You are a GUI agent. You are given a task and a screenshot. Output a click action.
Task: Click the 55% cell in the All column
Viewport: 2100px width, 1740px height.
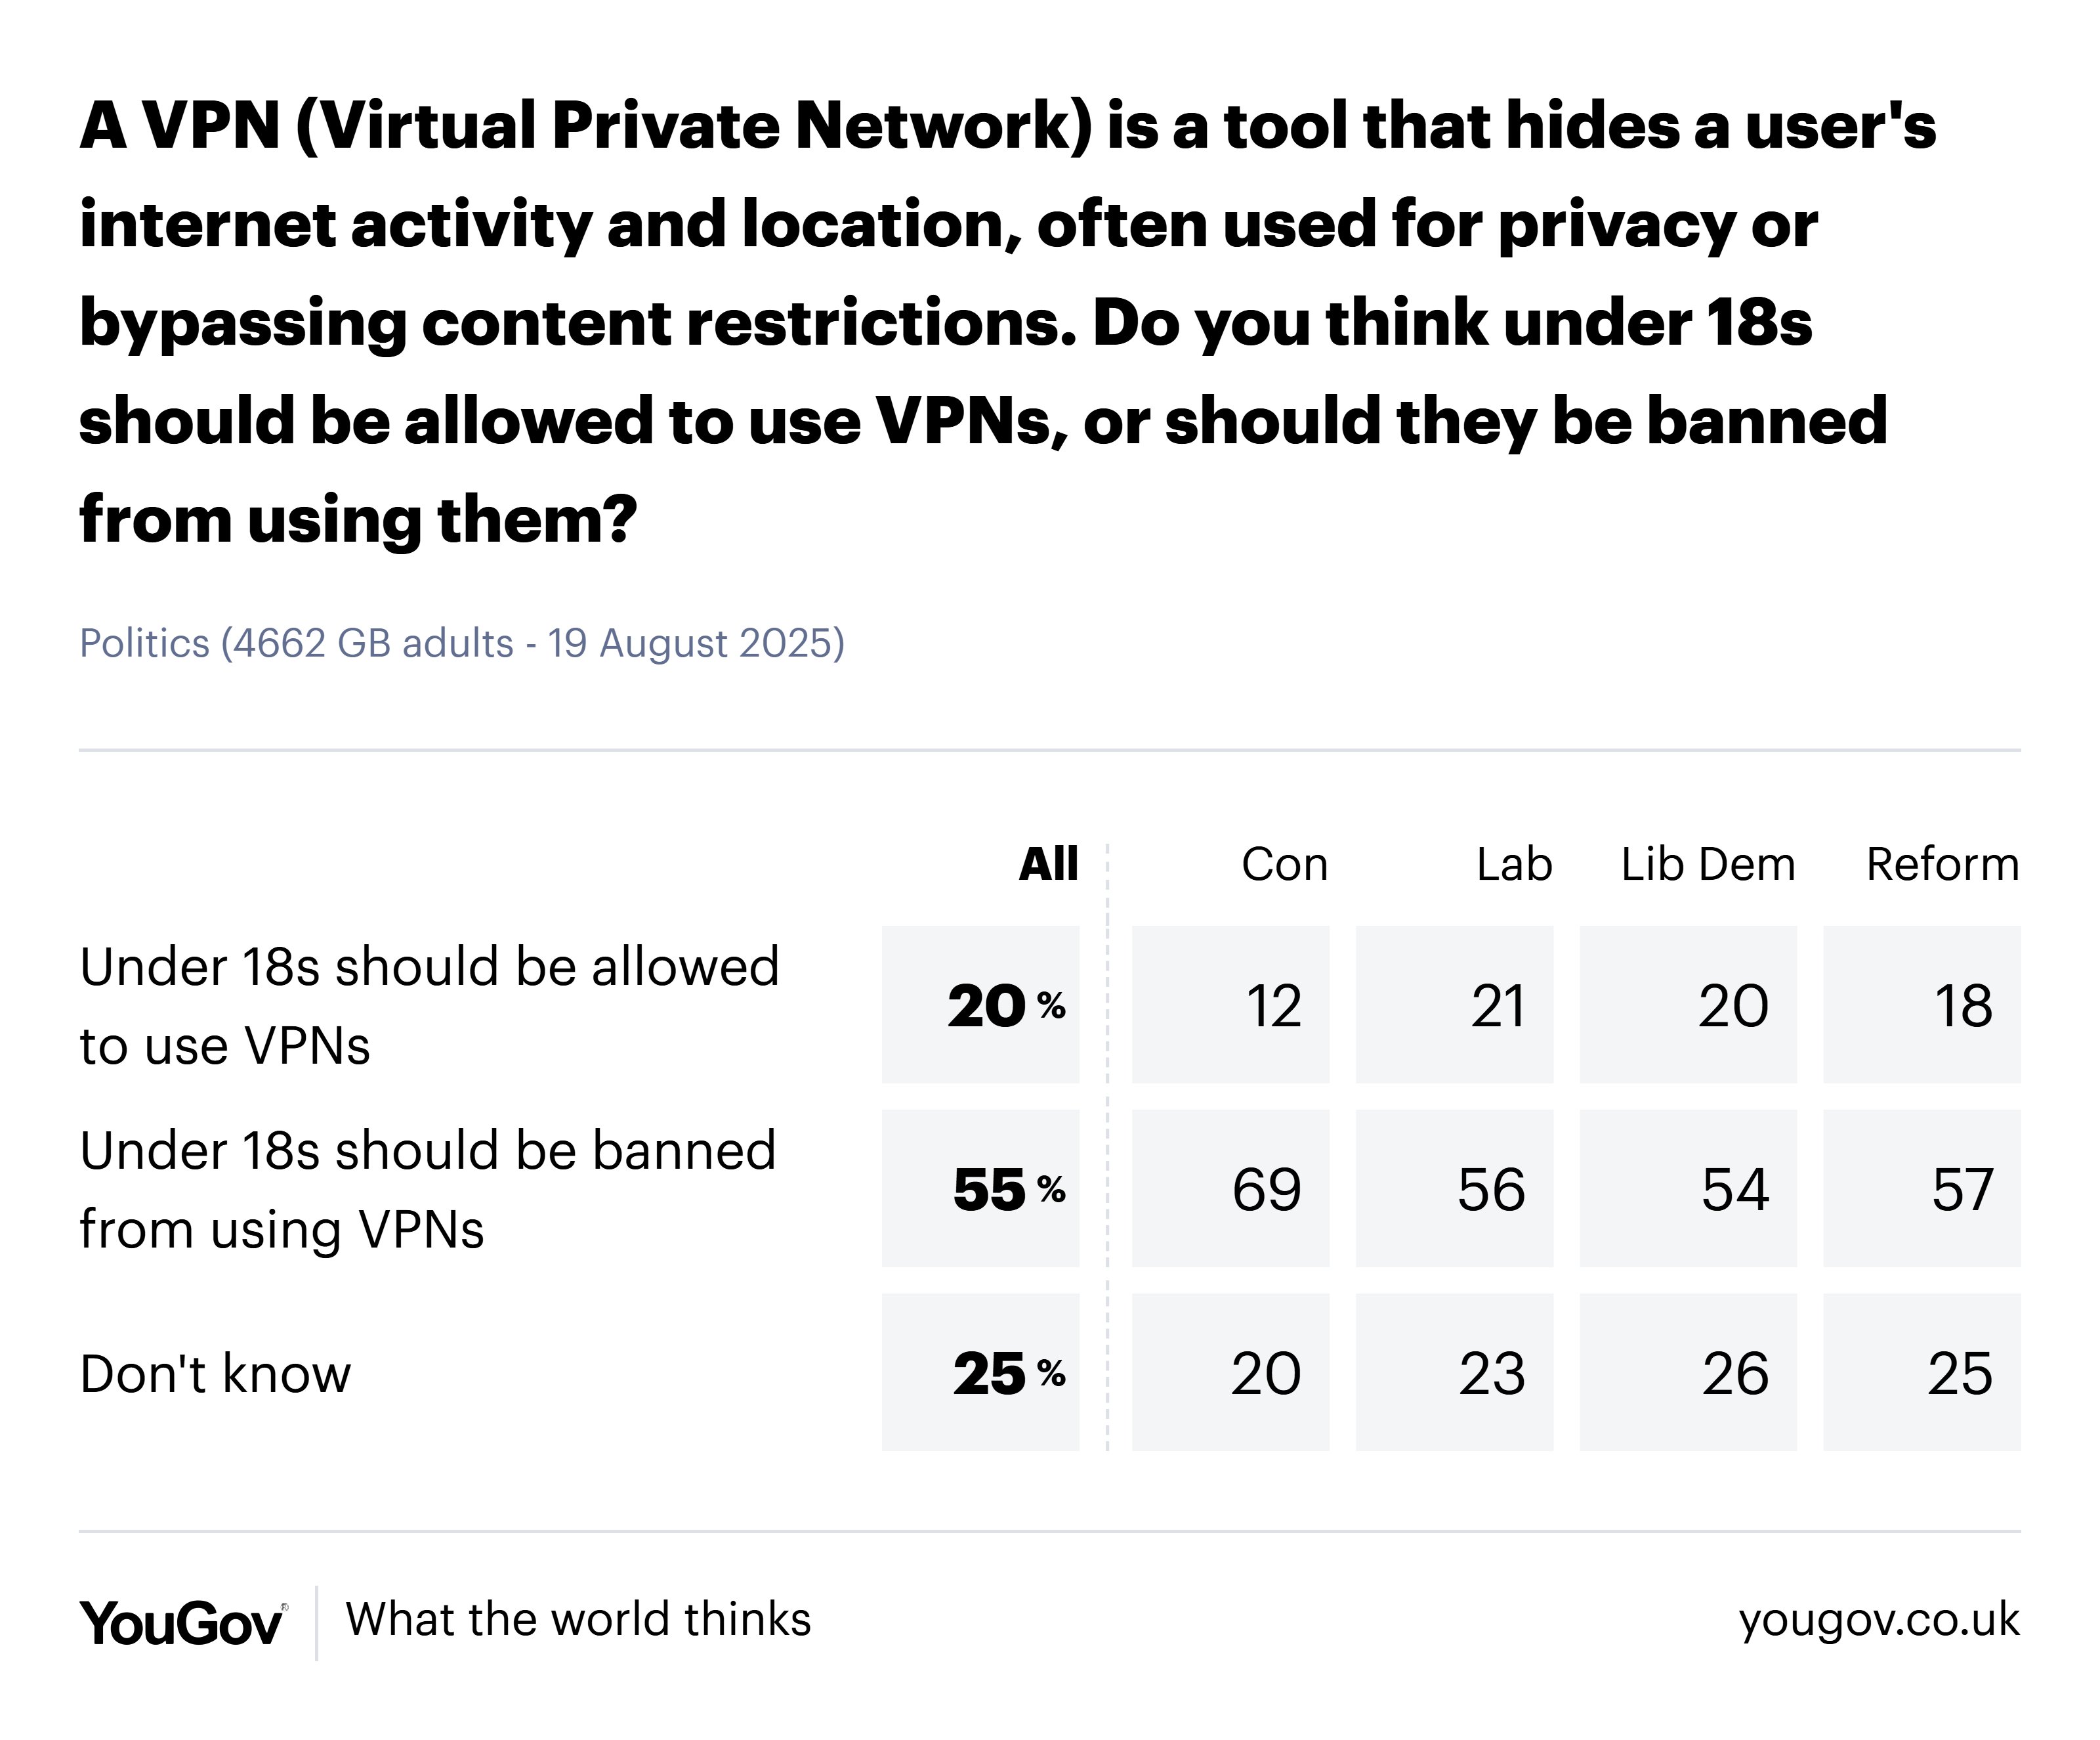(x=981, y=1188)
